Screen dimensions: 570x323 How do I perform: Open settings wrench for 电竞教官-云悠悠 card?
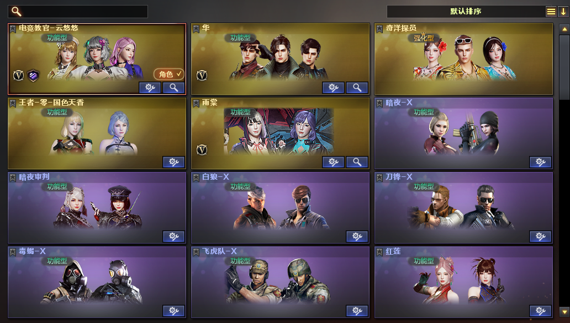150,88
